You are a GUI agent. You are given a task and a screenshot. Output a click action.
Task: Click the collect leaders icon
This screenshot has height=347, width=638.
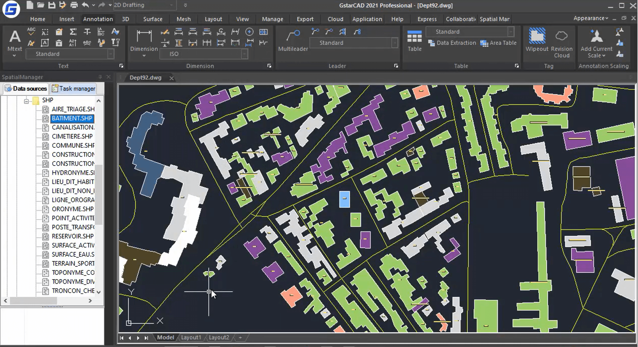pos(357,32)
